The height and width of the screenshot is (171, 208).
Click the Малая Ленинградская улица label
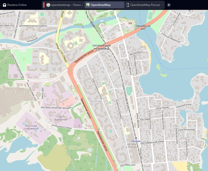coord(125,98)
